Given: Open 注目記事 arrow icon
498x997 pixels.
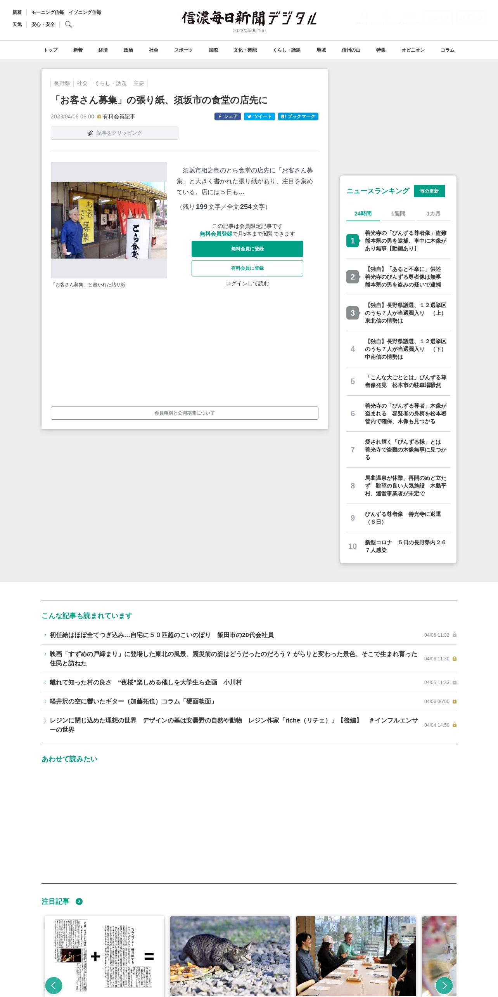Looking at the screenshot, I should click(79, 901).
